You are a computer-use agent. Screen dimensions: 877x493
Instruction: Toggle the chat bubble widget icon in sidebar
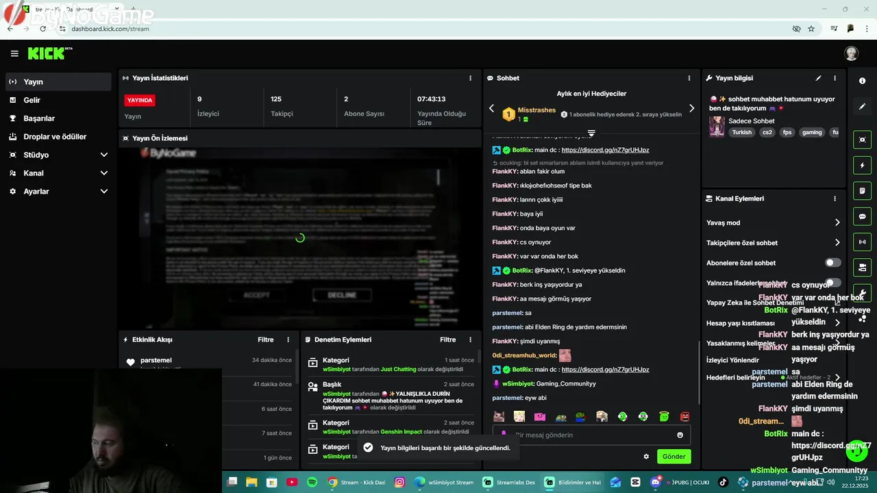[x=862, y=216]
